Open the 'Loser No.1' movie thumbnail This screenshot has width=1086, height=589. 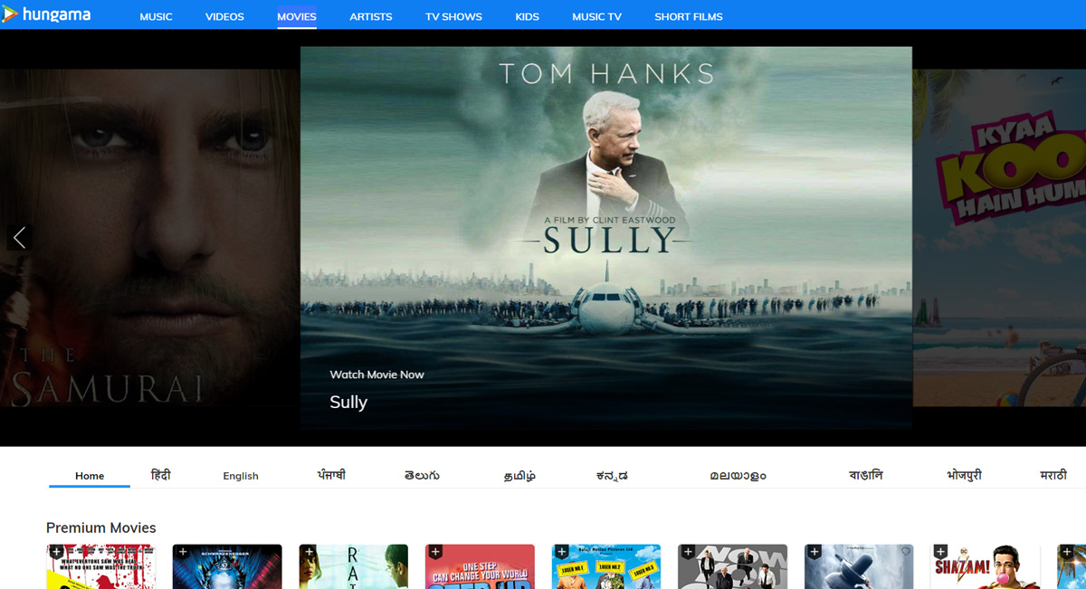(x=606, y=566)
